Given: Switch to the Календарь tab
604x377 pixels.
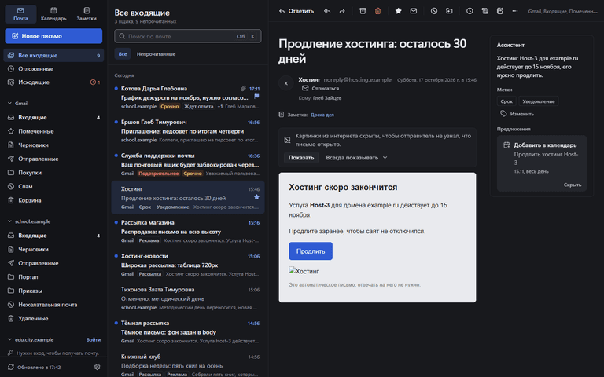Looking at the screenshot, I should coord(53,14).
